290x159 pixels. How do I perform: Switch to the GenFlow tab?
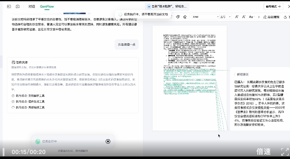click(x=47, y=6)
